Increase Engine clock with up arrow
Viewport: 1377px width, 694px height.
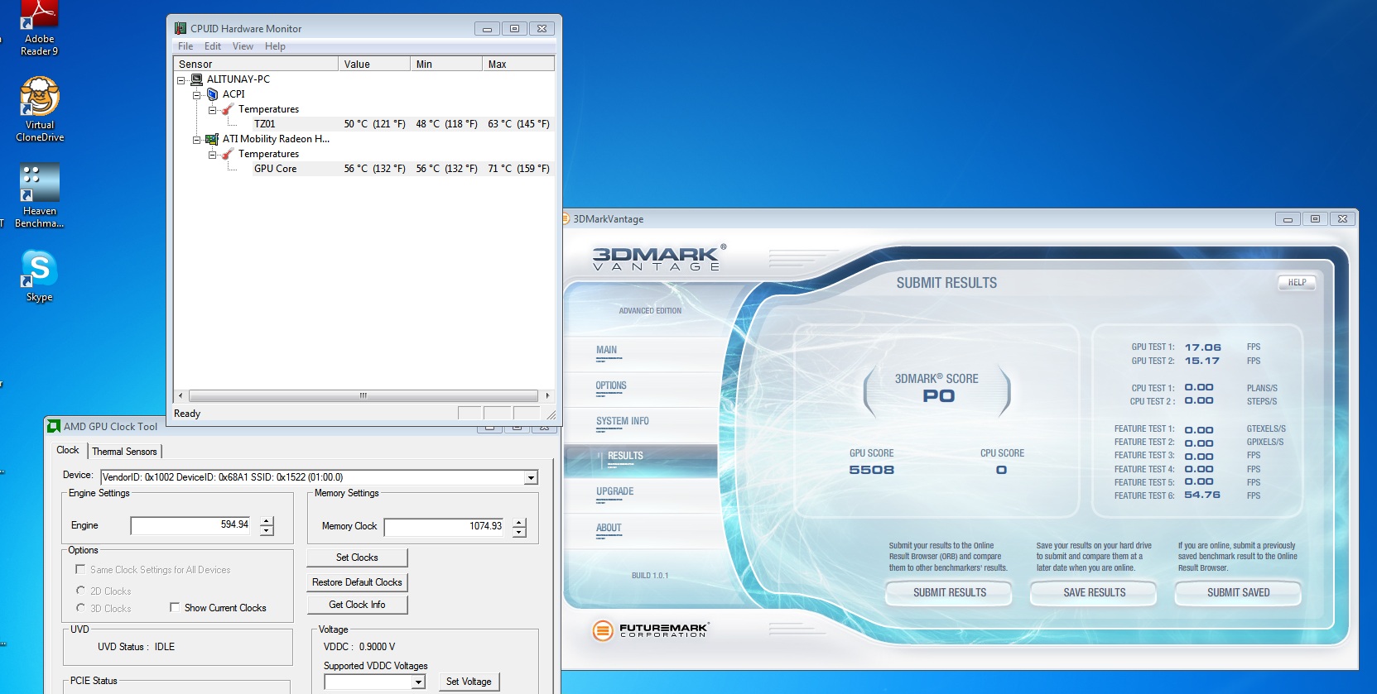click(x=267, y=521)
